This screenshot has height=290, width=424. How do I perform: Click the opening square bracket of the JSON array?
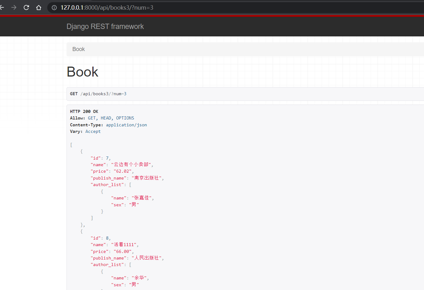[71, 145]
